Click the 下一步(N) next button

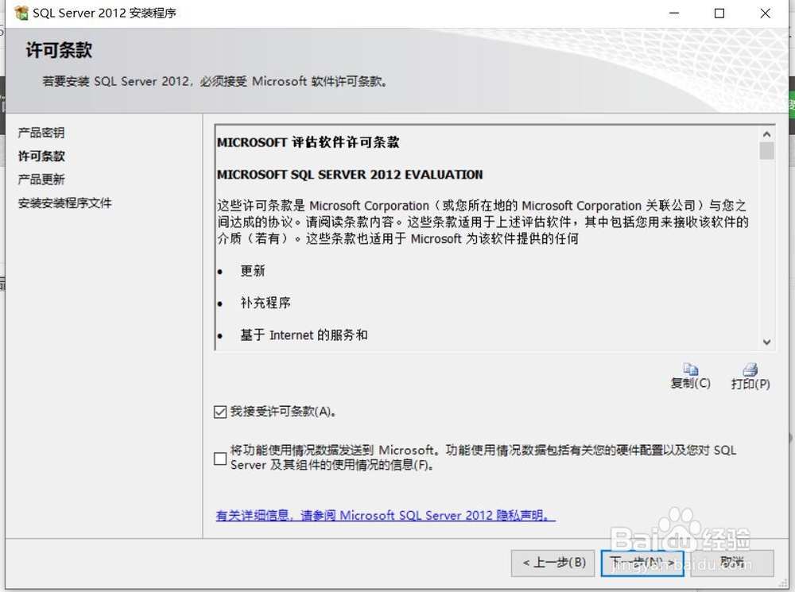pyautogui.click(x=642, y=563)
